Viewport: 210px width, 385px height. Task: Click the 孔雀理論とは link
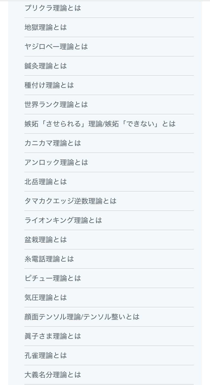[46, 356]
